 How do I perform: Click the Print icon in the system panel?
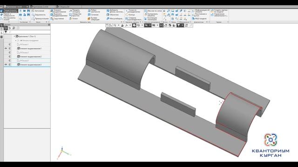pyautogui.click(x=20, y=15)
